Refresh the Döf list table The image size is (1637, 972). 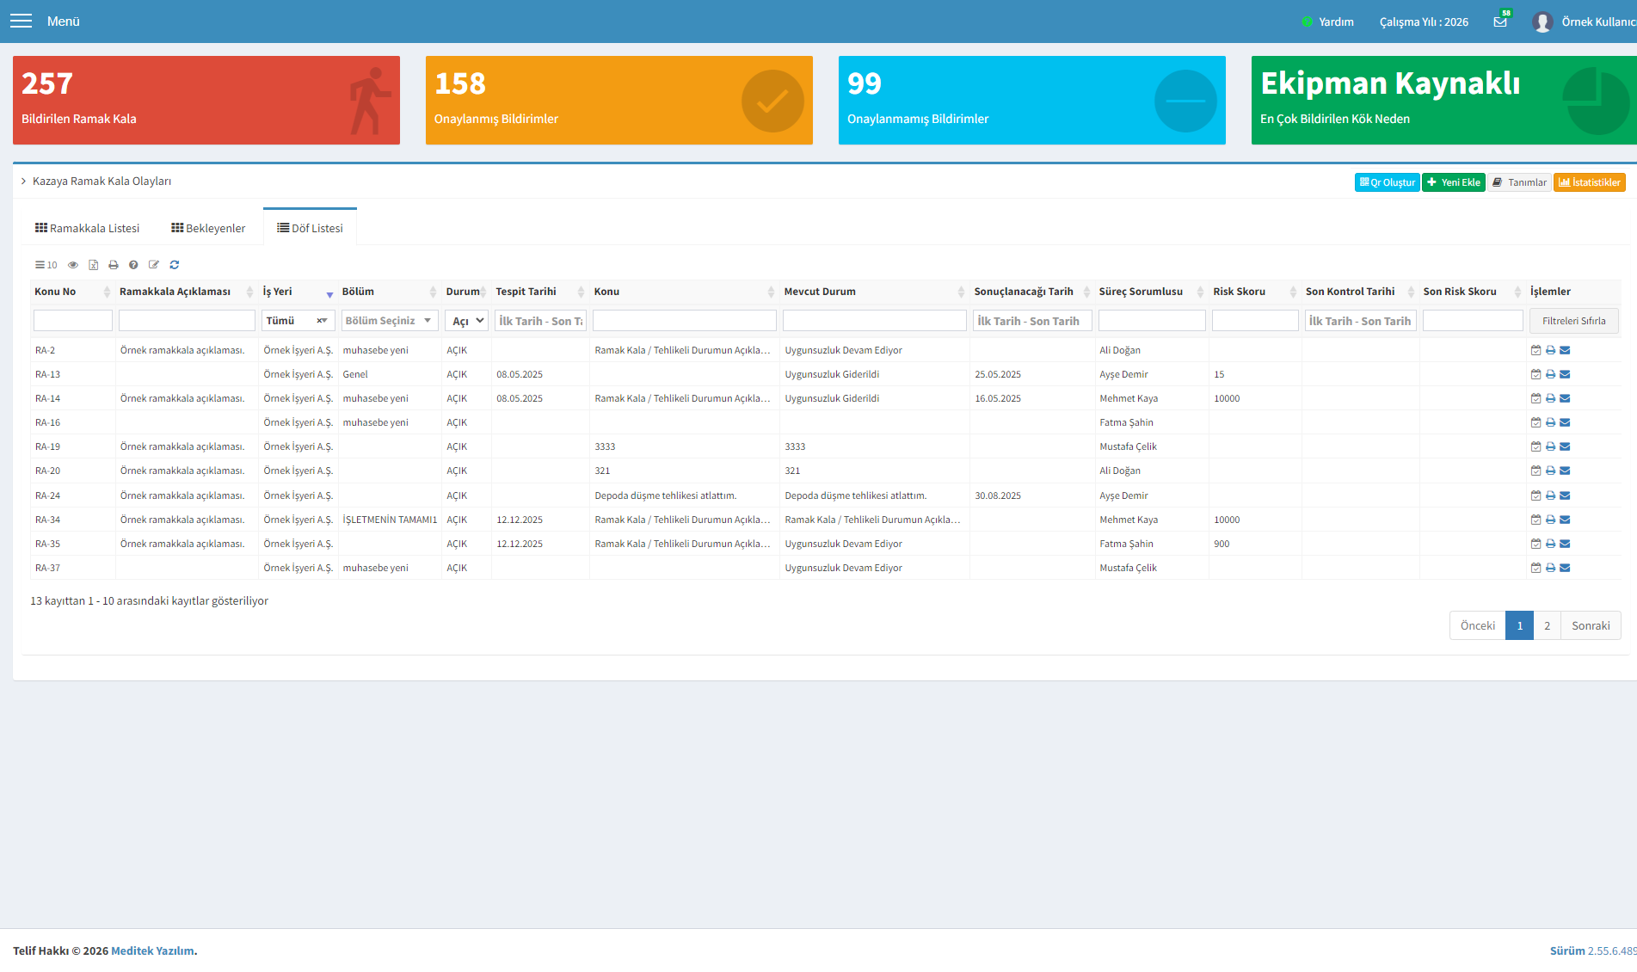click(x=175, y=265)
